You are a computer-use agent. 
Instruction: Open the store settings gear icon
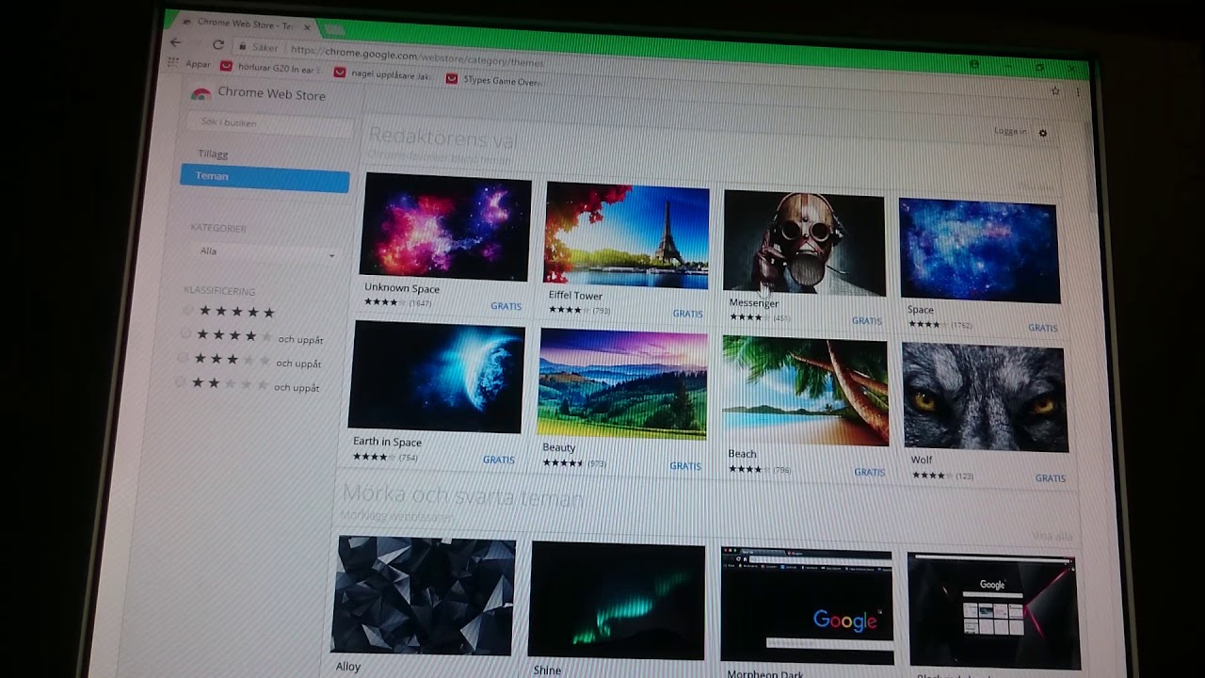pyautogui.click(x=1042, y=133)
